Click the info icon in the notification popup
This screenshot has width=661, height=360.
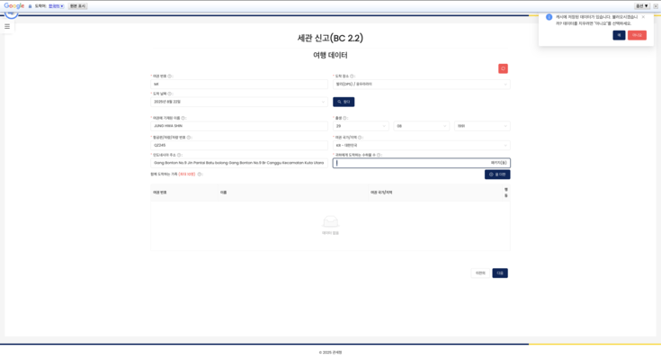[549, 17]
